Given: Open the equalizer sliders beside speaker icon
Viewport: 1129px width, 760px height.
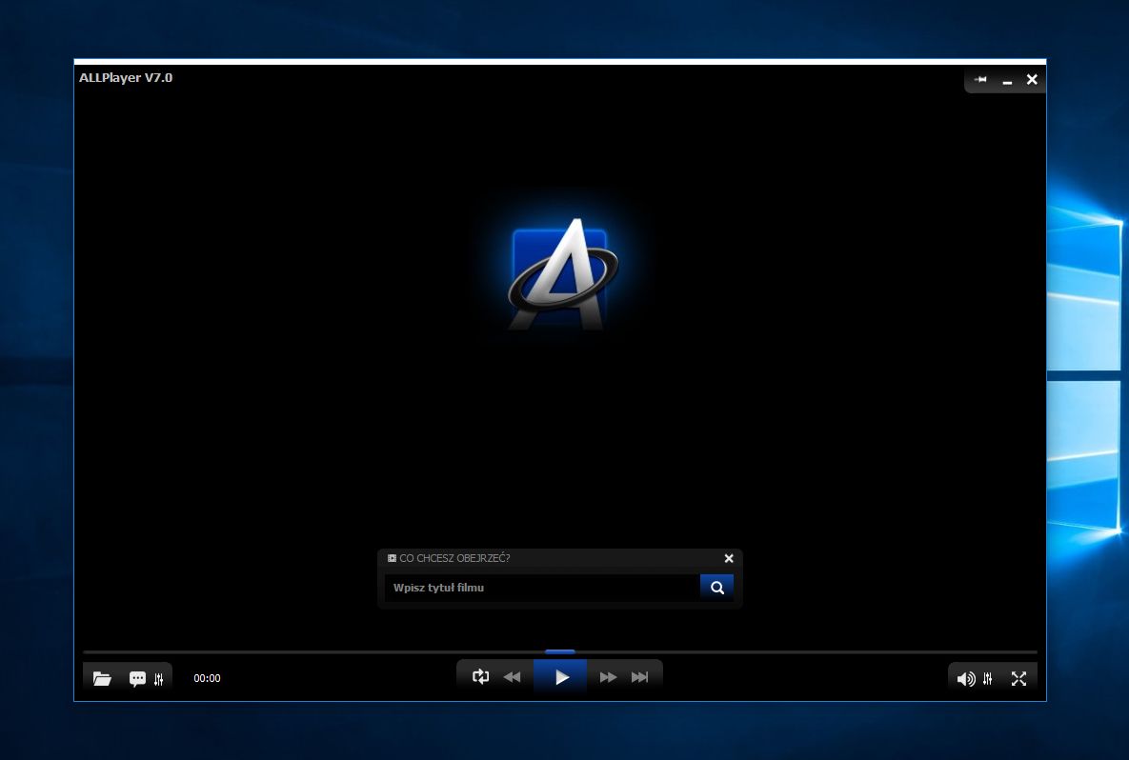Looking at the screenshot, I should 988,679.
